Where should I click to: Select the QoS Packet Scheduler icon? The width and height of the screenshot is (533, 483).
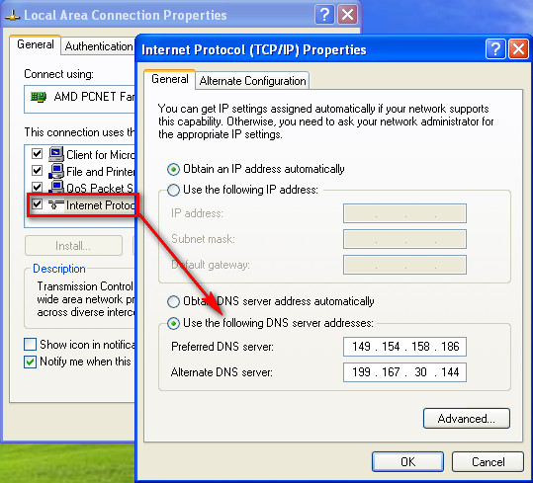pos(56,187)
